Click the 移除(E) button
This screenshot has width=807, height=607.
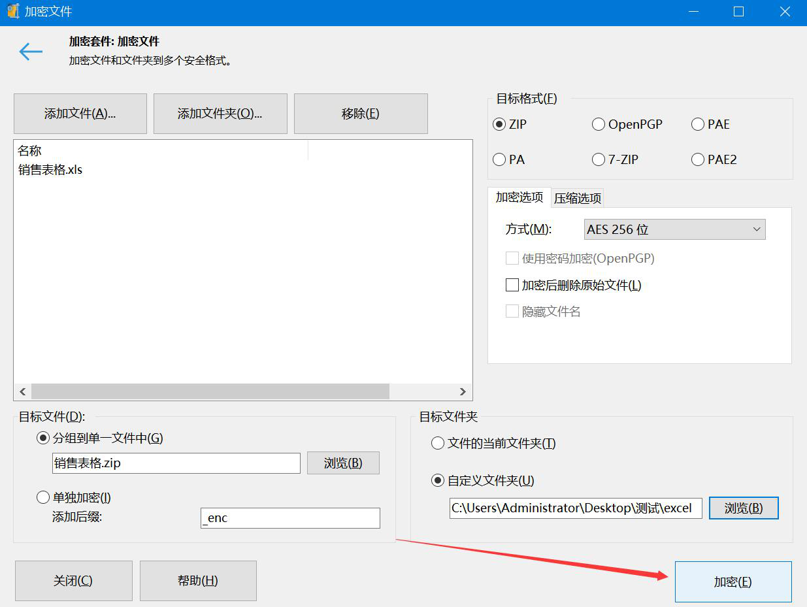click(x=361, y=114)
